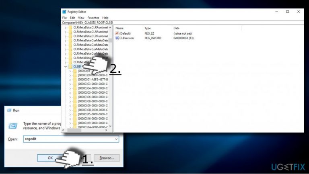Open the Help menu in Registry Editor
The height and width of the screenshot is (174, 309).
pos(105,18)
